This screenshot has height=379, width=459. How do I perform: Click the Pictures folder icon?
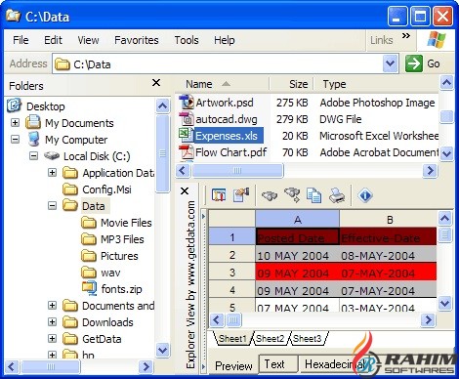pyautogui.click(x=89, y=256)
